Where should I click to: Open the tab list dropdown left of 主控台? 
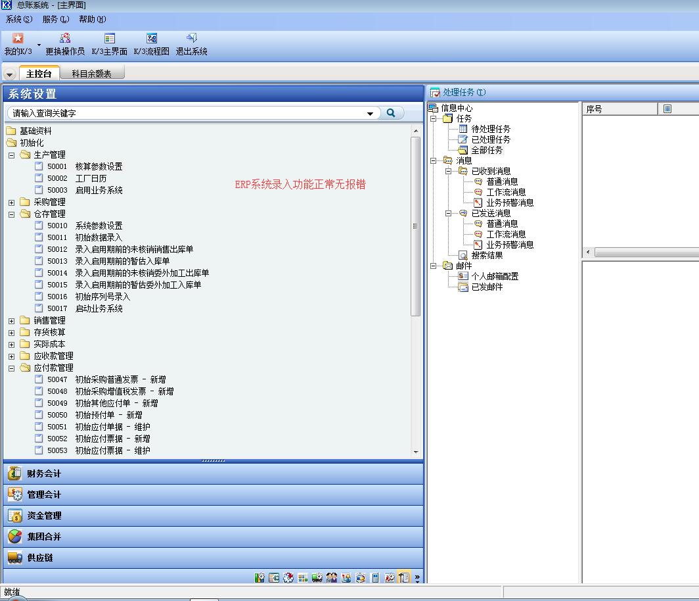(x=9, y=74)
